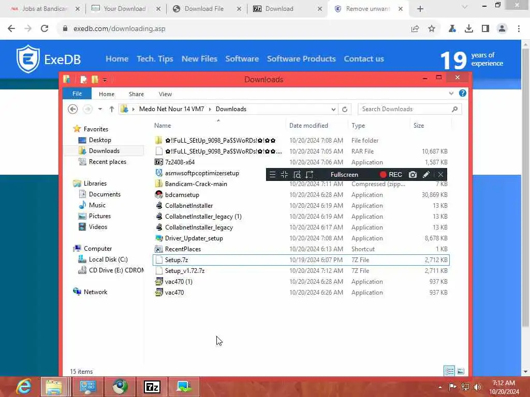530x397 pixels.
Task: Take screenshot with Bandicam camera icon
Action: point(413,175)
